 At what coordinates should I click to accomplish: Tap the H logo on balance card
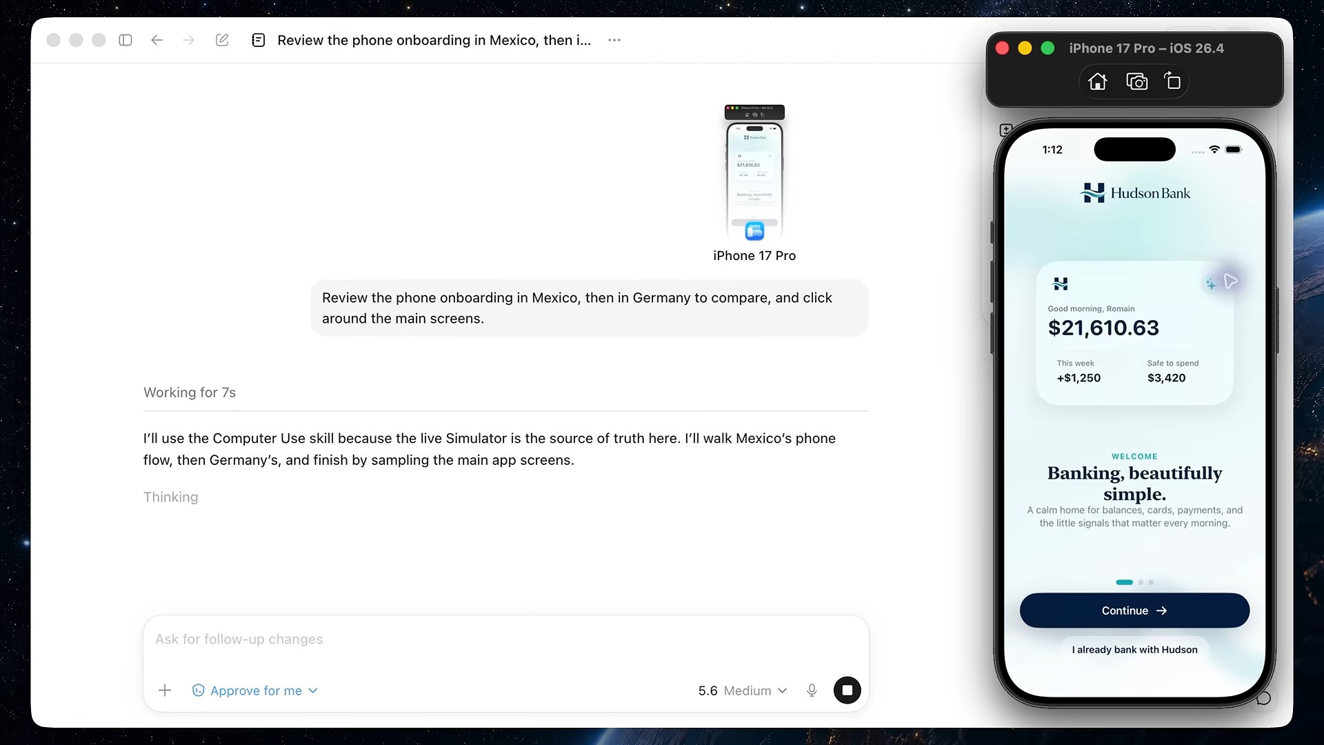click(1061, 284)
